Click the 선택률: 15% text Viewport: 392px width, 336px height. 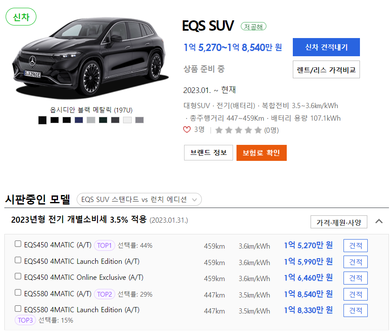coord(56,320)
